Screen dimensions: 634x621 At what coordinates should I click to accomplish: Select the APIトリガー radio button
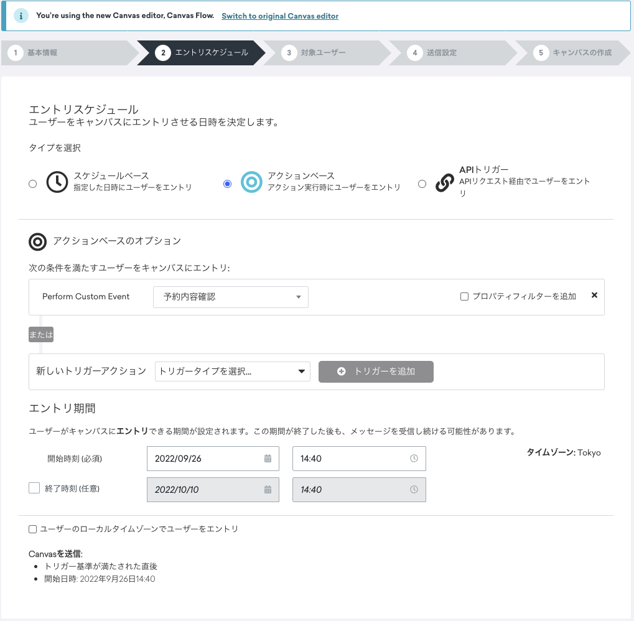pos(422,184)
